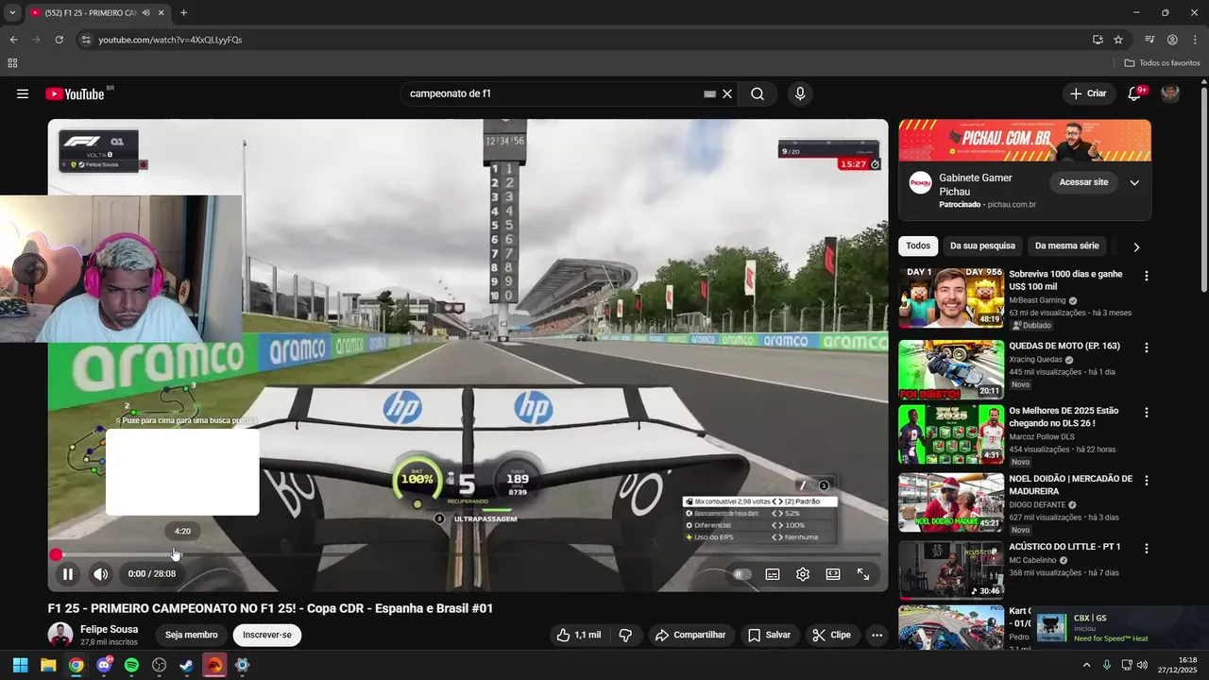Viewport: 1209px width, 680px height.
Task: Click the red progress scrubber handle
Action: click(x=56, y=554)
